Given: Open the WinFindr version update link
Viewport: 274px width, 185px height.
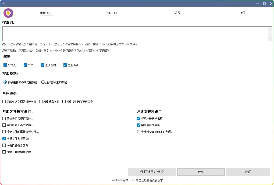Looking at the screenshot, I should pos(137,180).
